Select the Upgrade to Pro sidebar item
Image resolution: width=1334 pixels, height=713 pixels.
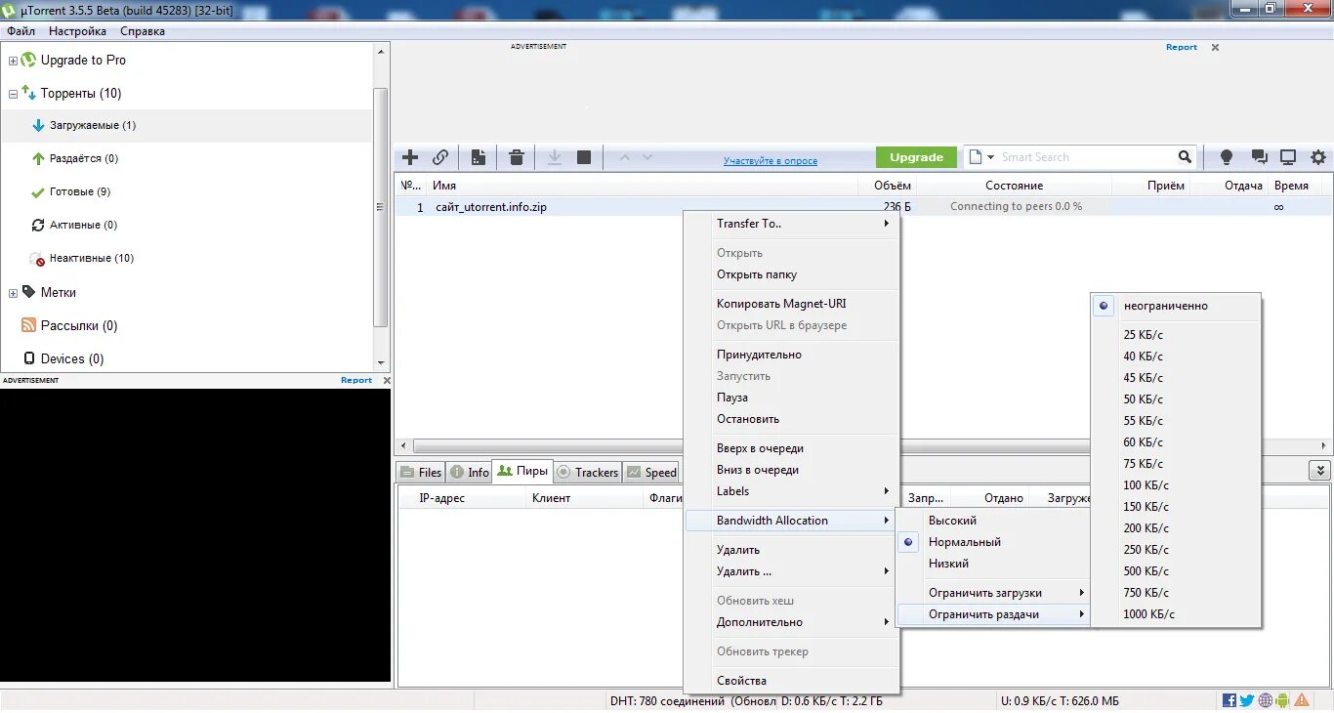click(x=83, y=60)
